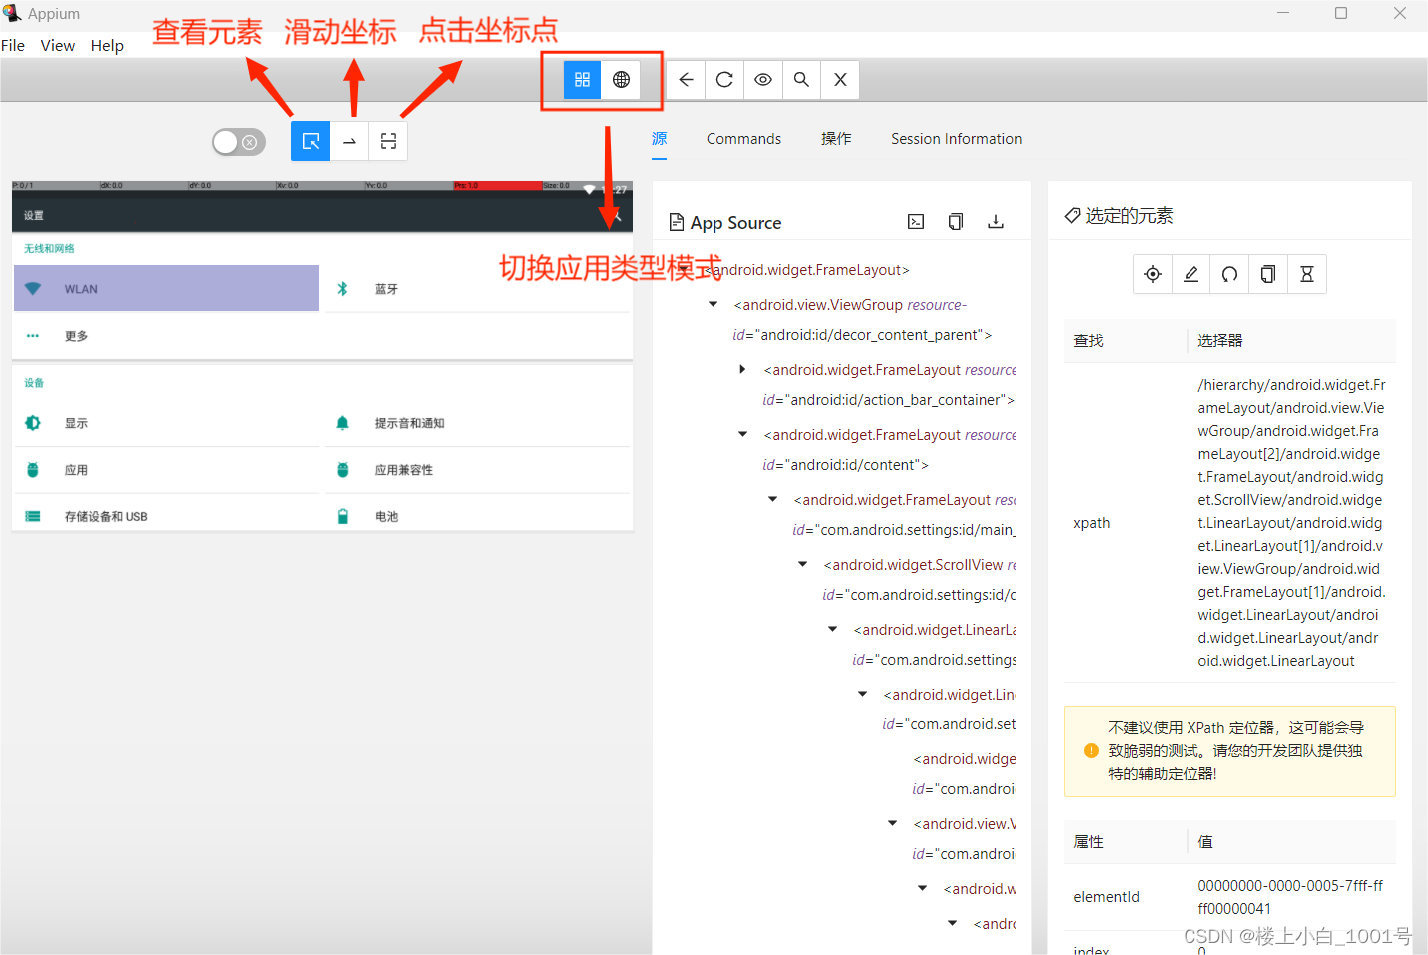The image size is (1428, 955).
Task: Select 提示音和通知 item in device screenshot
Action: click(477, 423)
